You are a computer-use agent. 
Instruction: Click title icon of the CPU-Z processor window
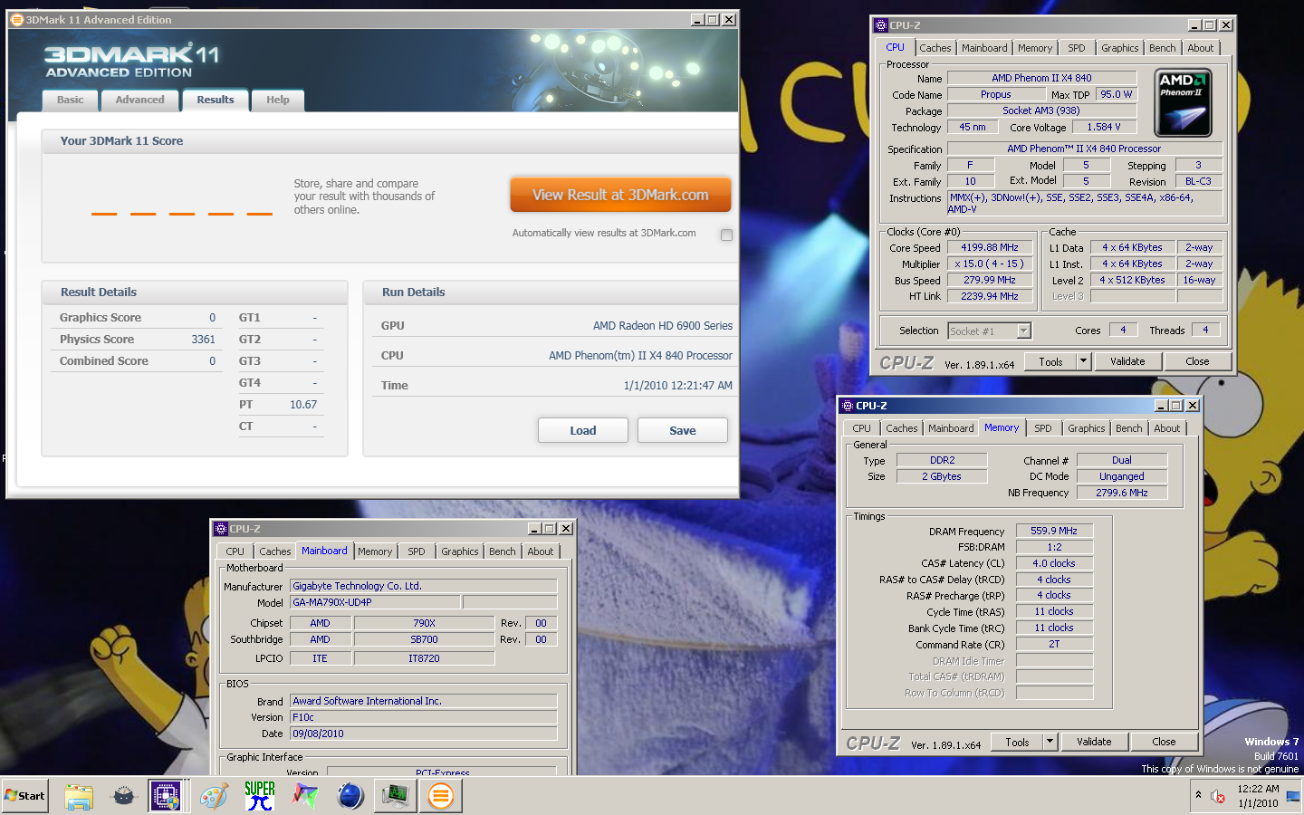pos(881,25)
